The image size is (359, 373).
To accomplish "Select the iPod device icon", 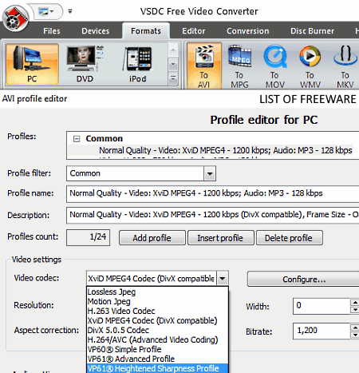I will point(137,64).
